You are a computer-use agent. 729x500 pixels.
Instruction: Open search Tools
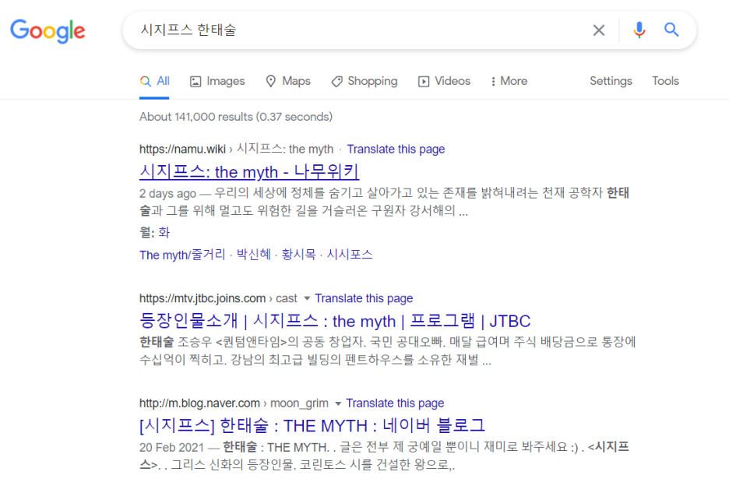[665, 82]
